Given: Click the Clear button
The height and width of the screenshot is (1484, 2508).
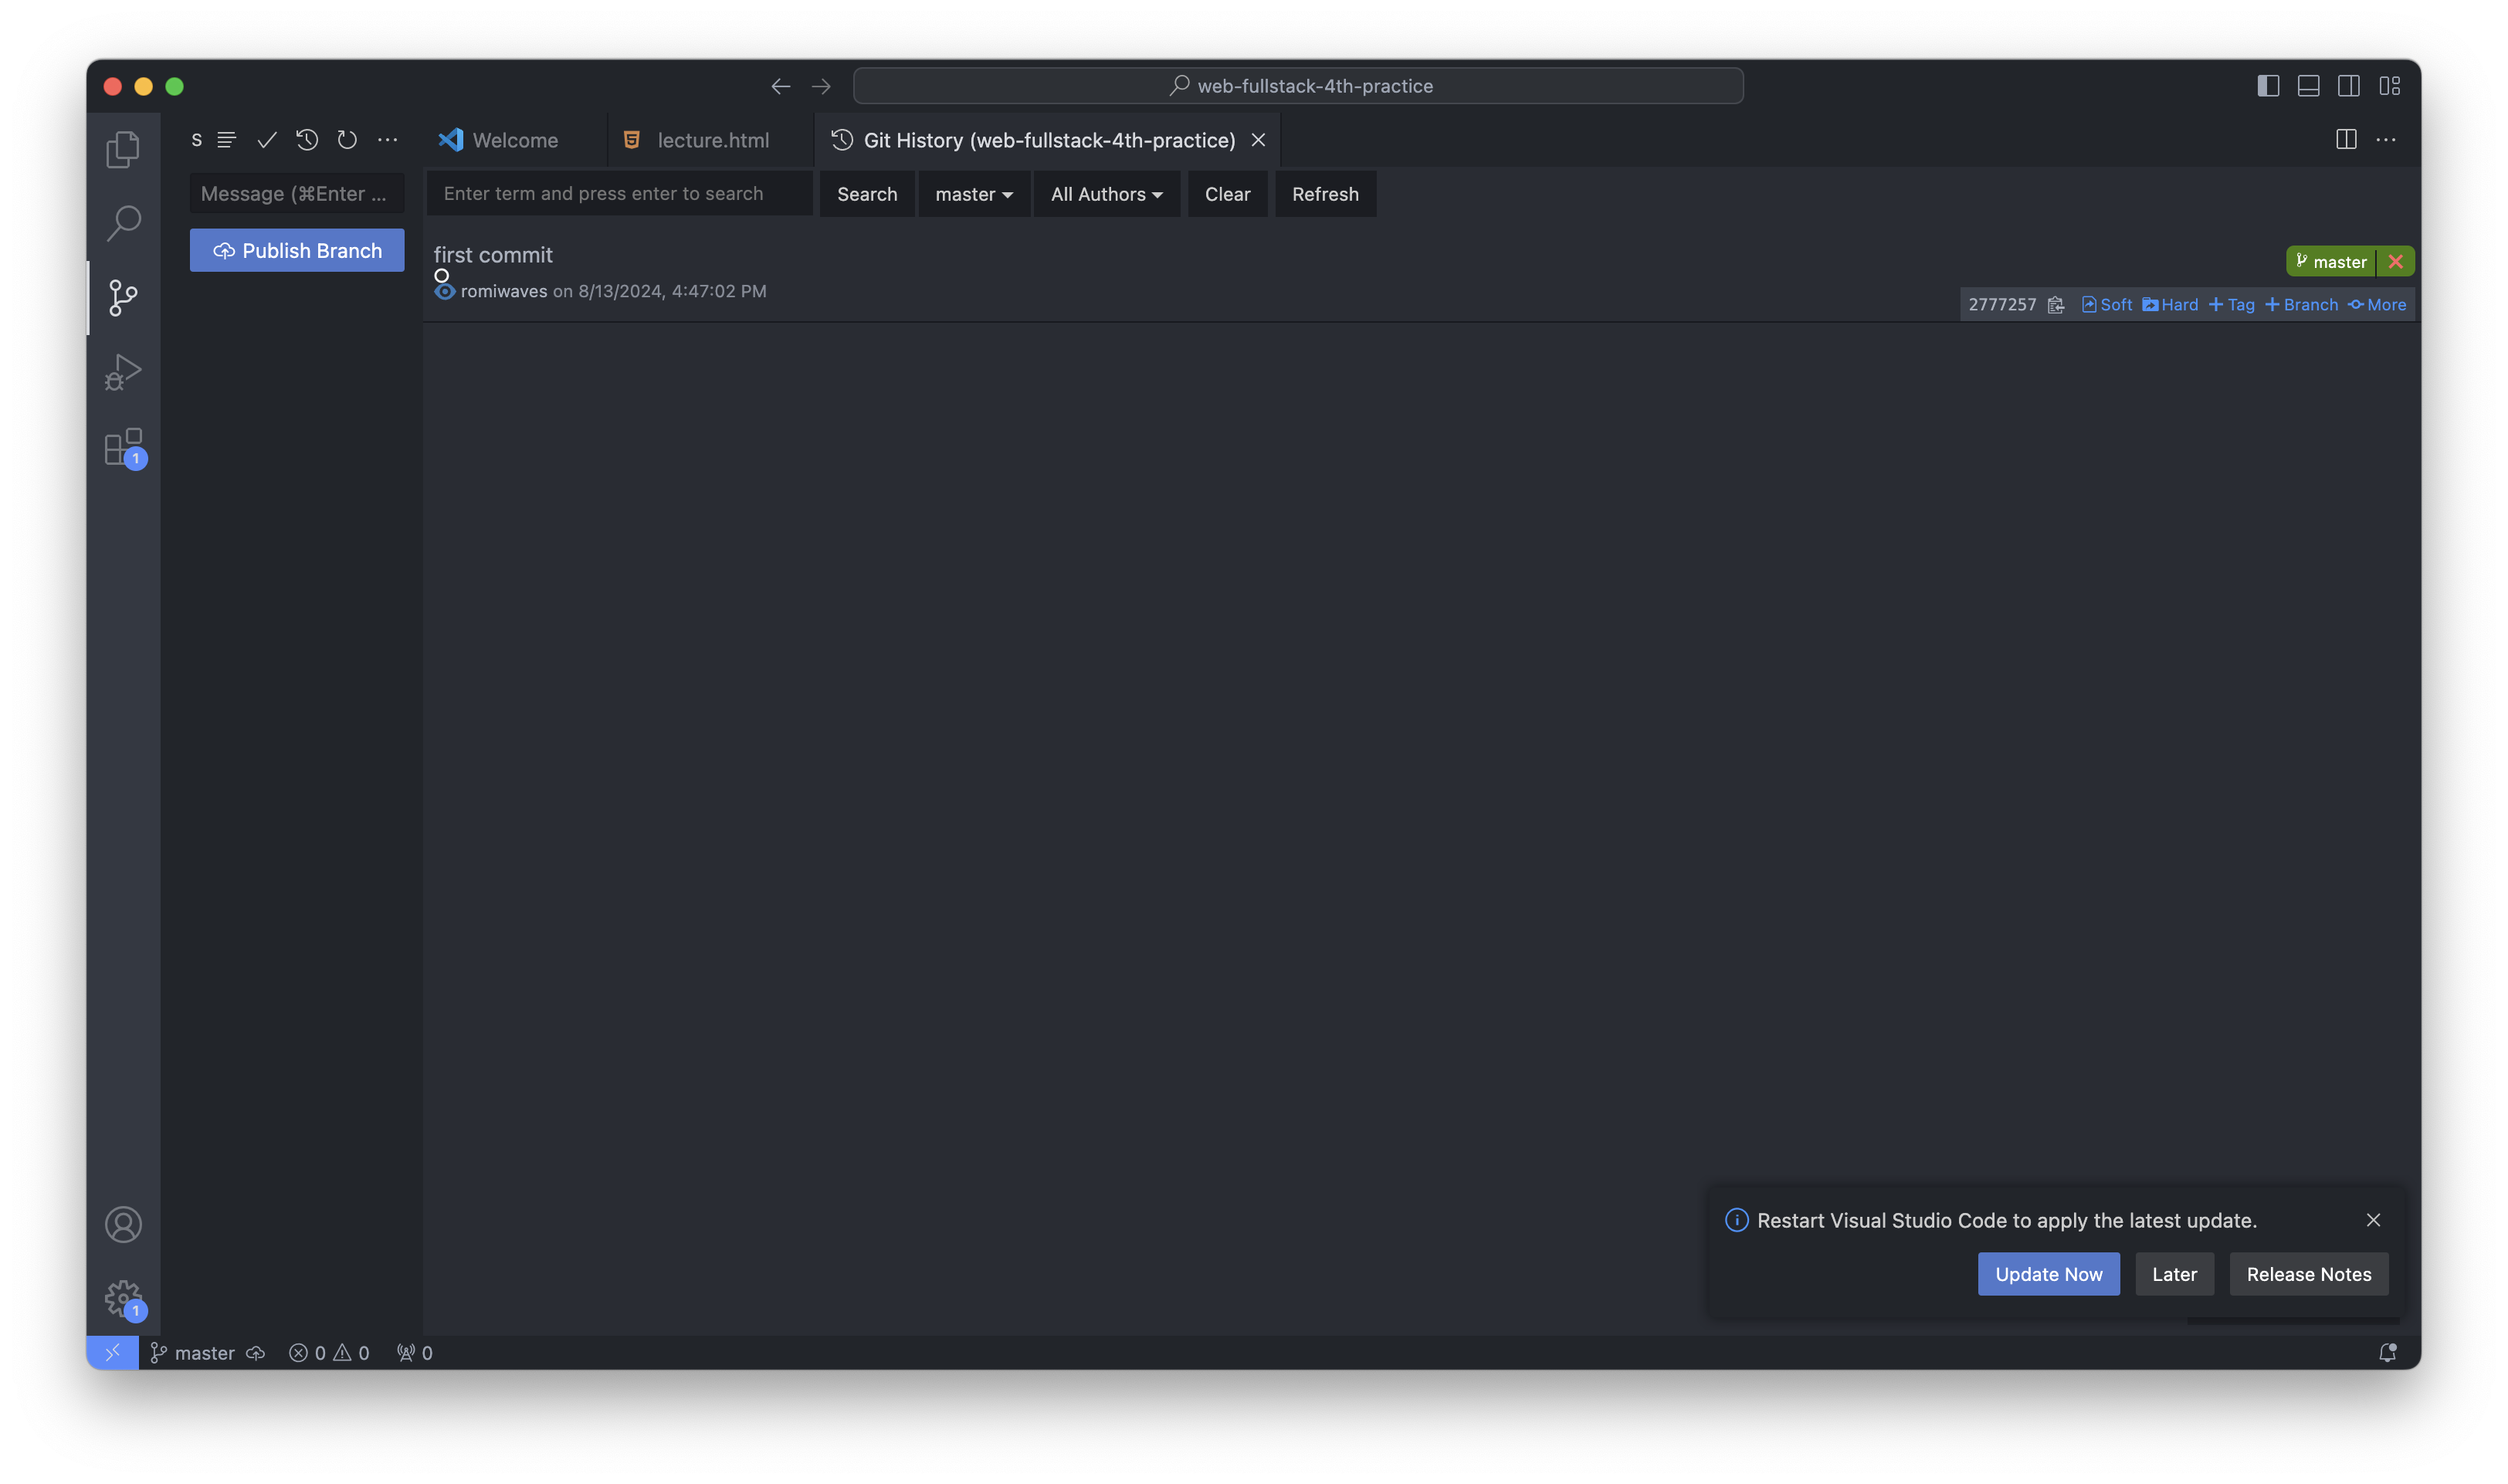Looking at the screenshot, I should click(x=1227, y=194).
